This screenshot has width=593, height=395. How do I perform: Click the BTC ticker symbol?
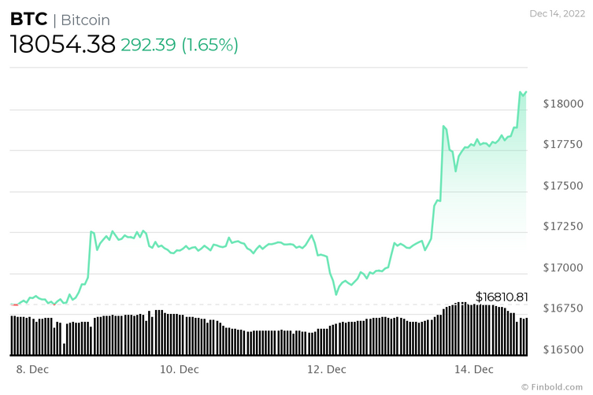pos(28,19)
